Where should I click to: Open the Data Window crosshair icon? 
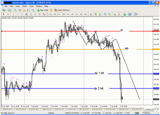point(20,10)
